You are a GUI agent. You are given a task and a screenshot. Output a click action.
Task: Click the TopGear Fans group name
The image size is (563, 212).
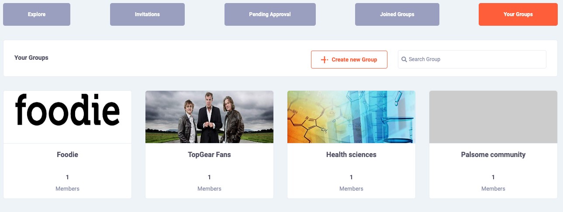(209, 154)
